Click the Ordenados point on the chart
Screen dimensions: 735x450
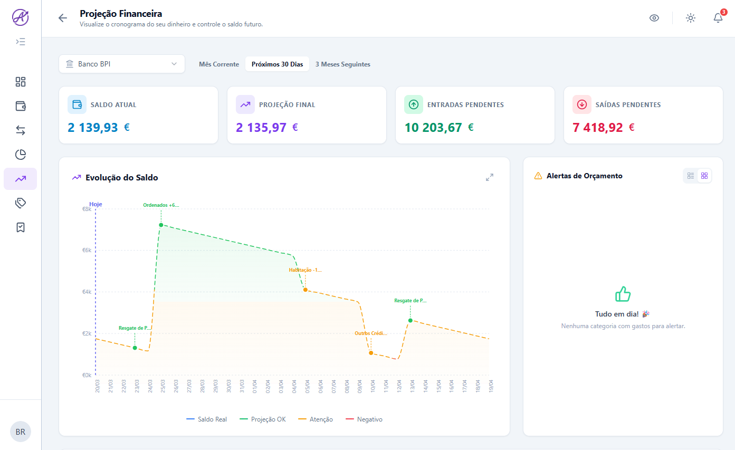coord(161,225)
